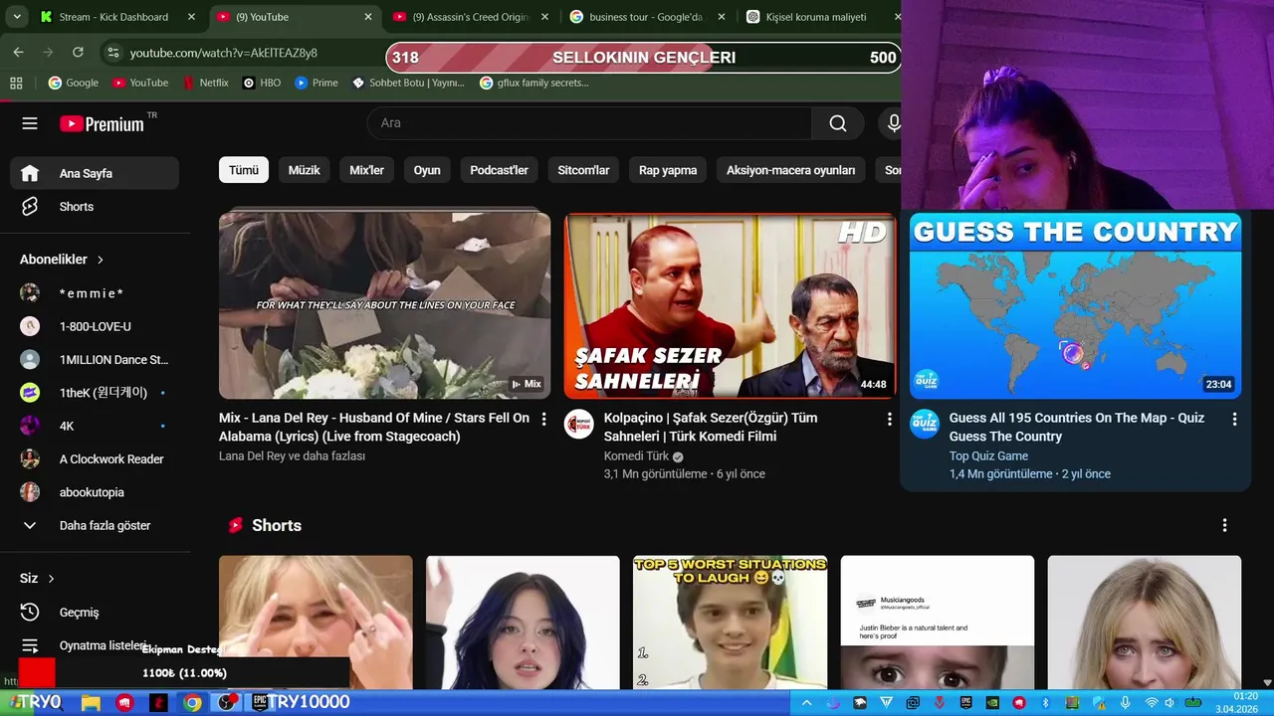Close the active YouTube tab
Image resolution: width=1274 pixels, height=716 pixels.
coord(367,17)
